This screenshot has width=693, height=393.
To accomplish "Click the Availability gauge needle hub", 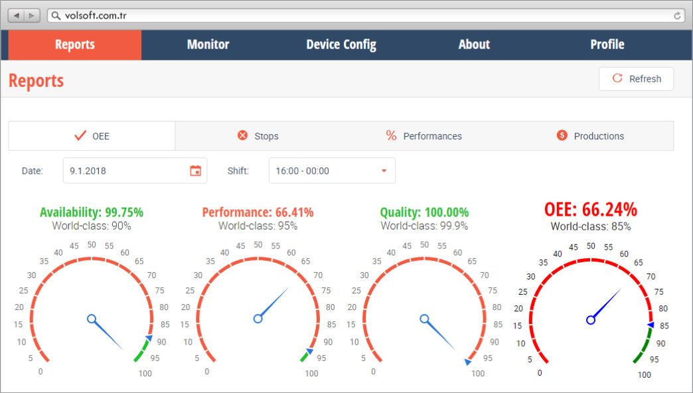I will pos(92,319).
